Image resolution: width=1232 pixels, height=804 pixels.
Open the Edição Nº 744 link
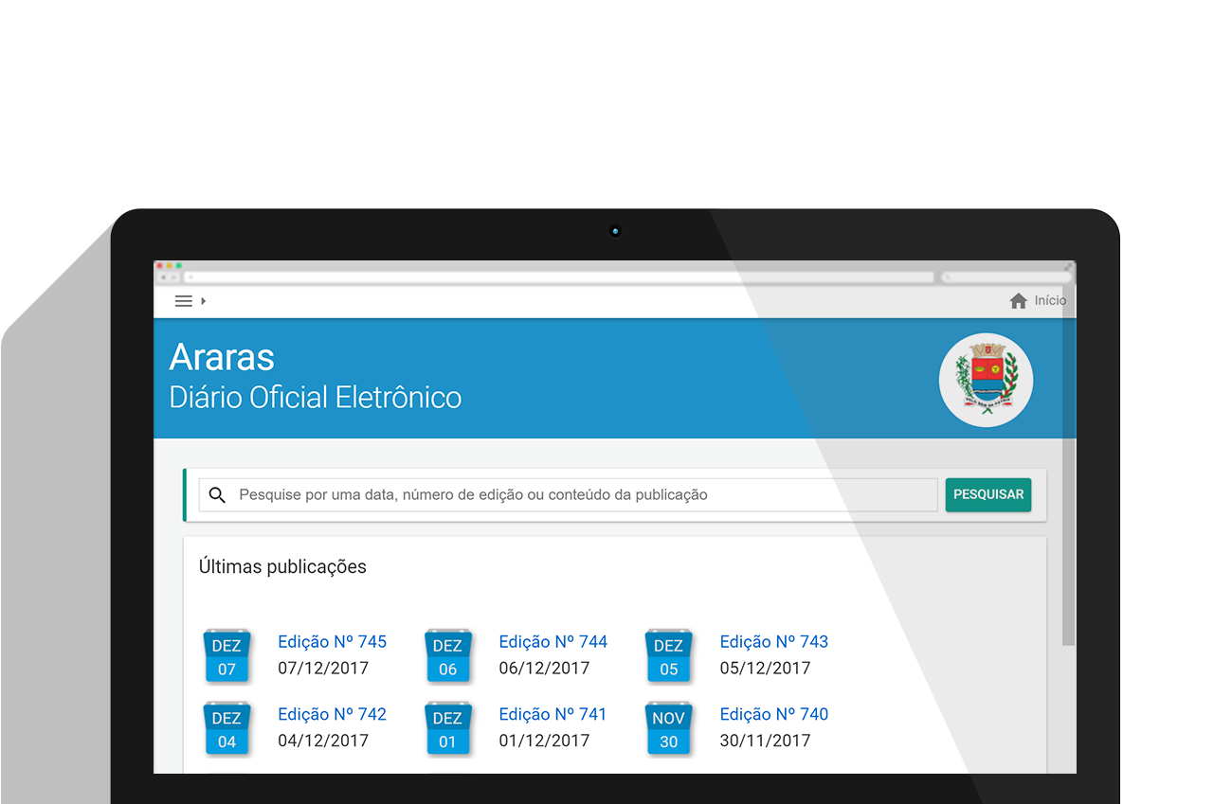tap(553, 642)
